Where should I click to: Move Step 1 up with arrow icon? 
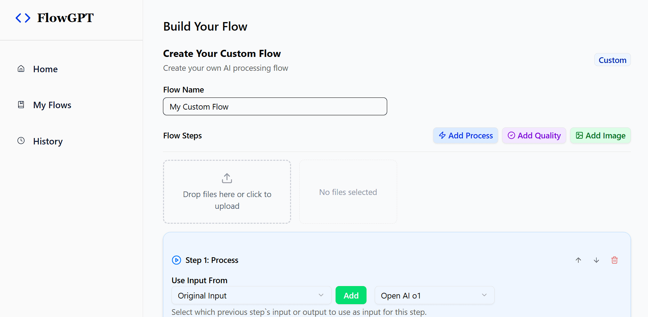[x=578, y=260]
